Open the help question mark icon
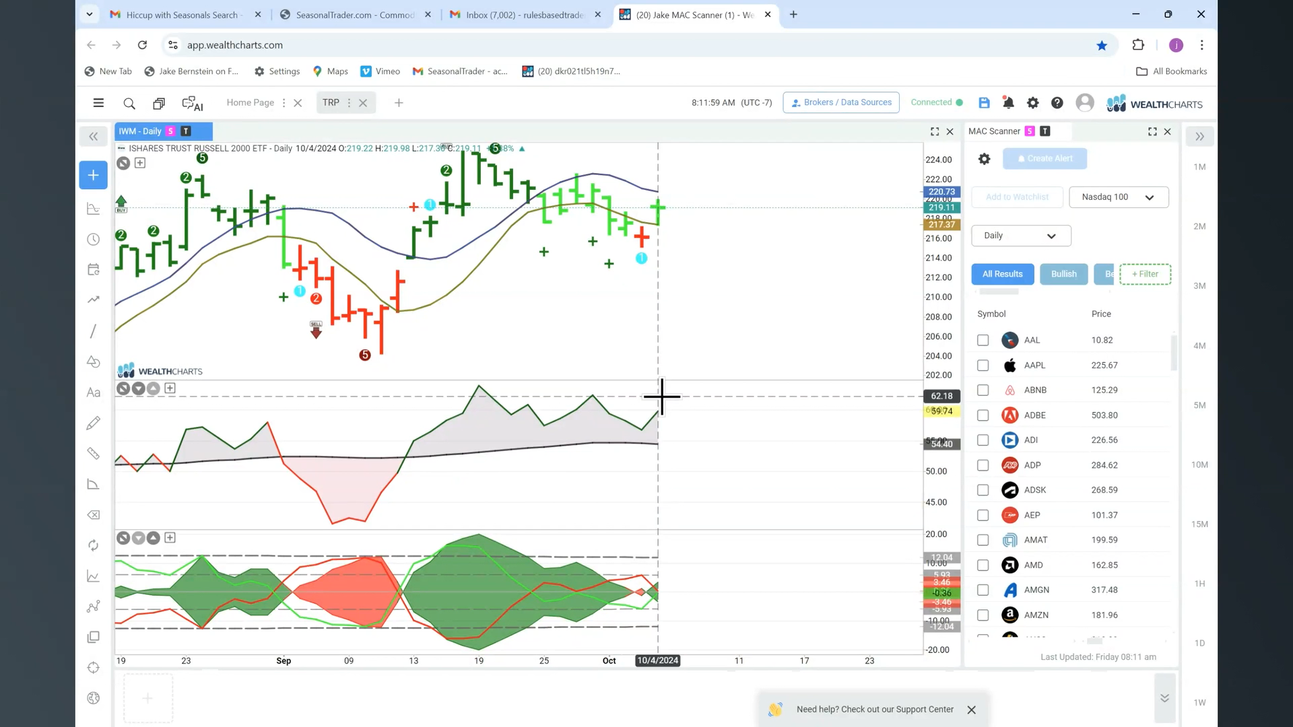This screenshot has height=727, width=1293. coord(1057,102)
